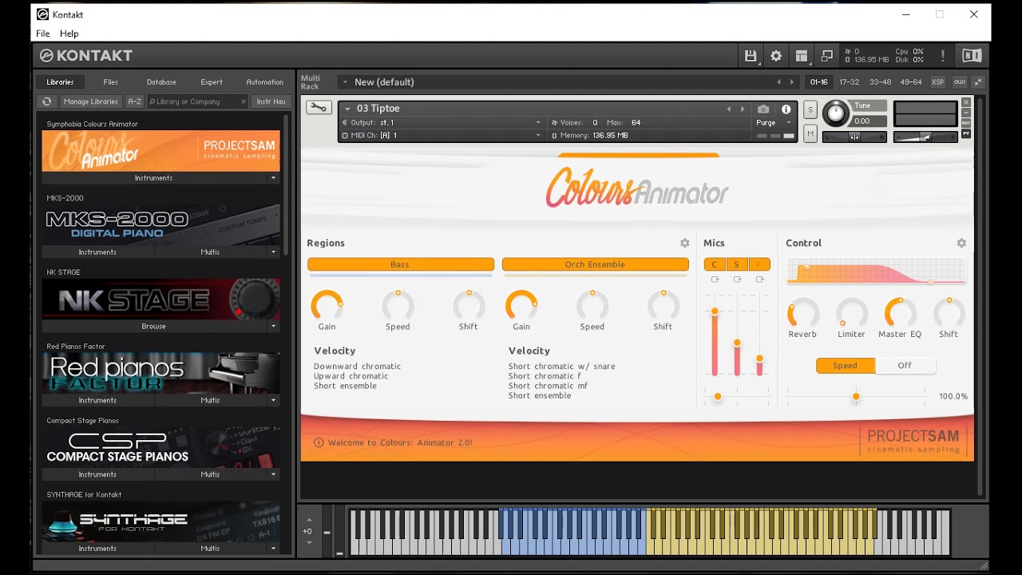Viewport: 1022px width, 575px height.
Task: Go to the next multi preset arrow
Action: click(792, 81)
